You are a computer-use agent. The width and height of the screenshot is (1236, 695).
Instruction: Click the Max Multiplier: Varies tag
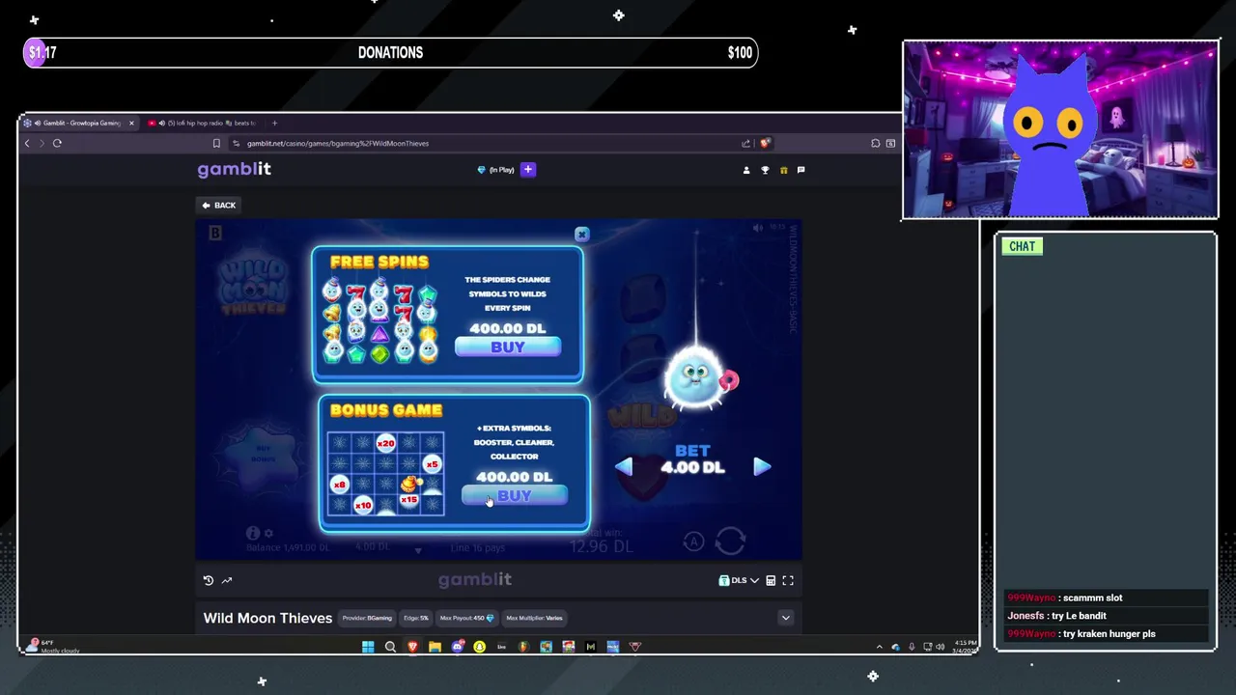click(534, 618)
